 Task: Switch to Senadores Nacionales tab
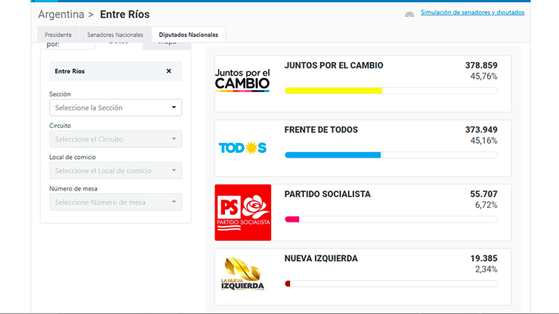[x=115, y=34]
